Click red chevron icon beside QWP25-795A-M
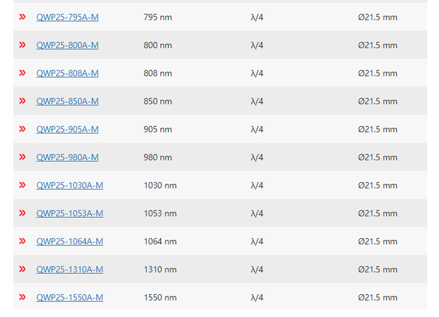 [x=22, y=17]
